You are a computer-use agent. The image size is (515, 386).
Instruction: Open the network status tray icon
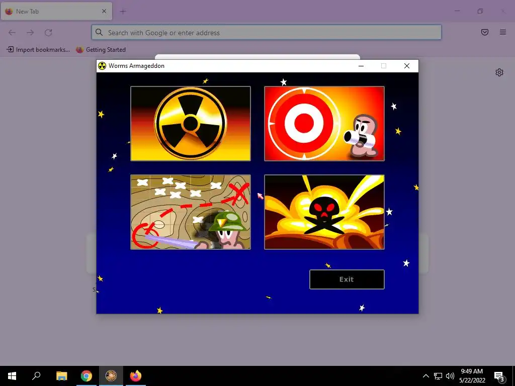[x=438, y=376]
